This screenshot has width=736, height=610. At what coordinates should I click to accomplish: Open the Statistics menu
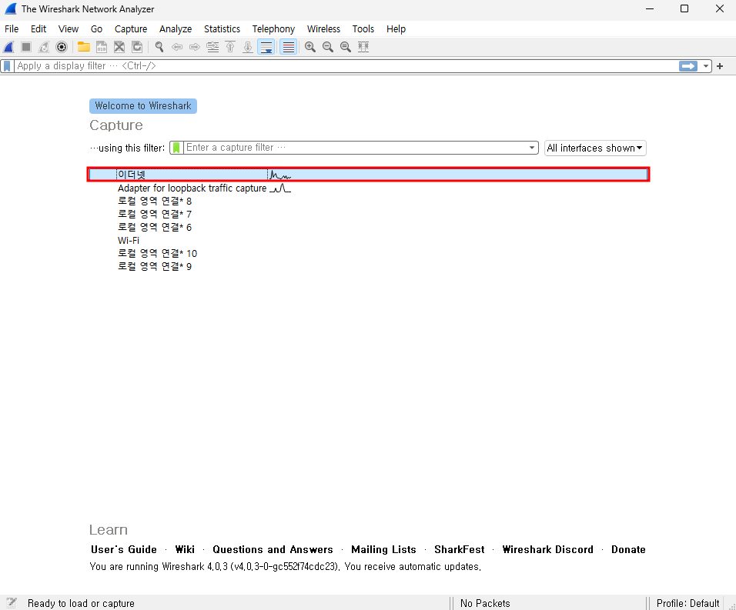pos(222,29)
